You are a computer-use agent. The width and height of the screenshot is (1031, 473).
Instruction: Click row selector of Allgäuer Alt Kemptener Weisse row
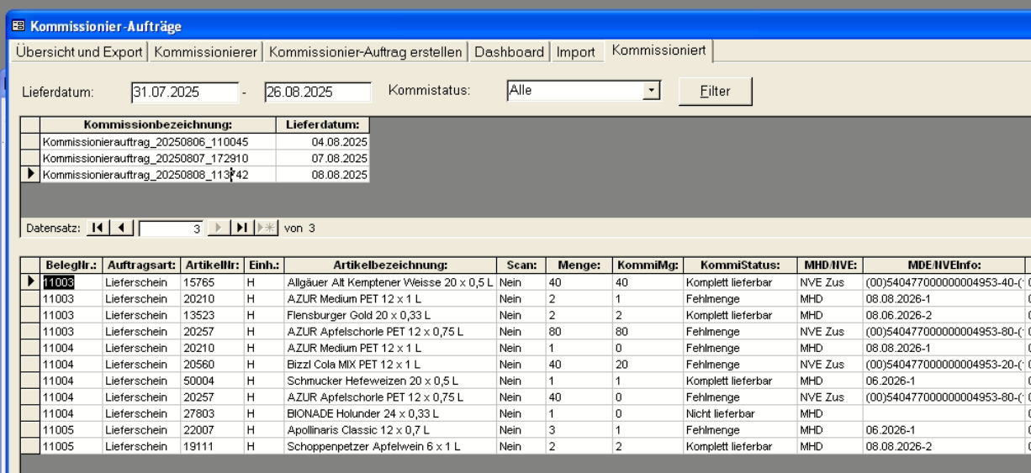[x=30, y=283]
